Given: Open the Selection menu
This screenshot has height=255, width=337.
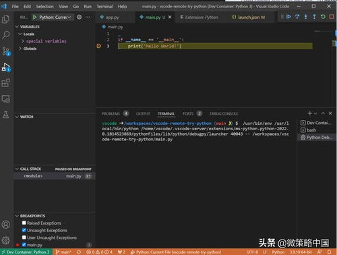Looking at the screenshot, I should 44,7.
